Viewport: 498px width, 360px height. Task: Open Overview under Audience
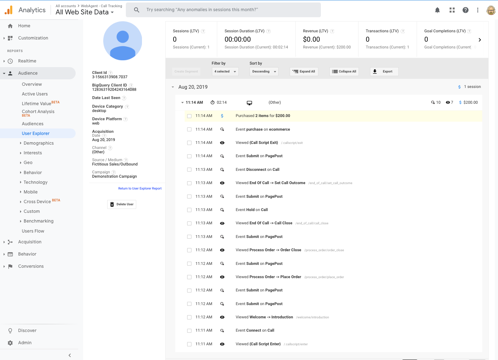coord(32,84)
